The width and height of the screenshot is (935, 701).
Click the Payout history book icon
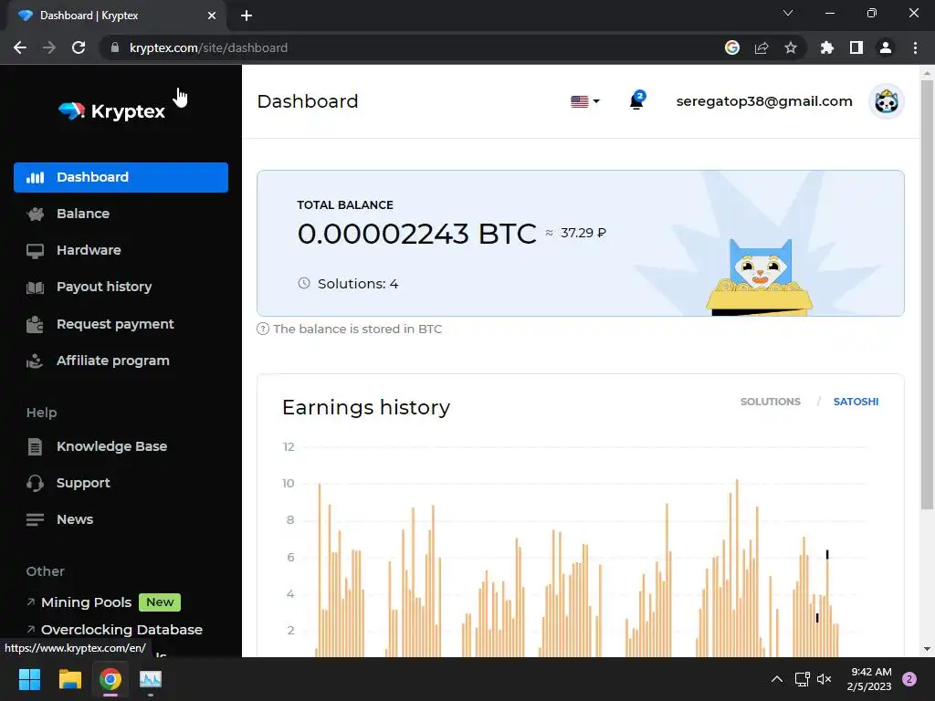[36, 288]
